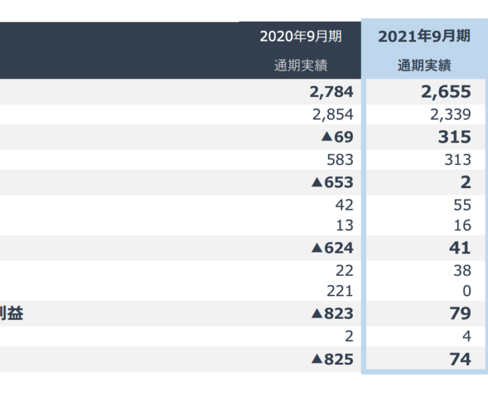Click the bold 79 value
Viewport: 488px width, 396px height.
coord(460,313)
